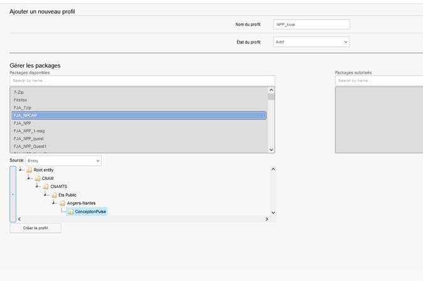The image size is (423, 281).
Task: Click the Angers-Nantes folder icon
Action: click(62, 203)
